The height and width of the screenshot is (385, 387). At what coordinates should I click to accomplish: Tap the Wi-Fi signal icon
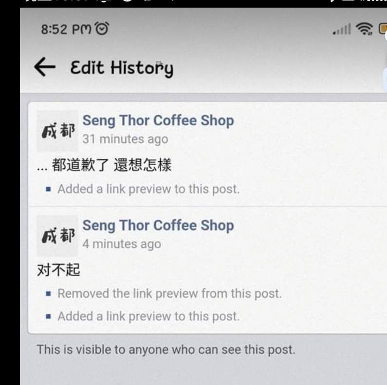click(364, 29)
